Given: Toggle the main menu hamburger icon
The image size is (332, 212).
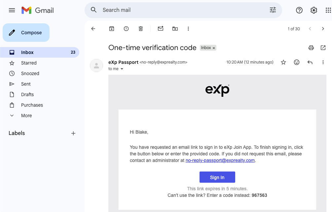Looking at the screenshot, I should pyautogui.click(x=12, y=10).
